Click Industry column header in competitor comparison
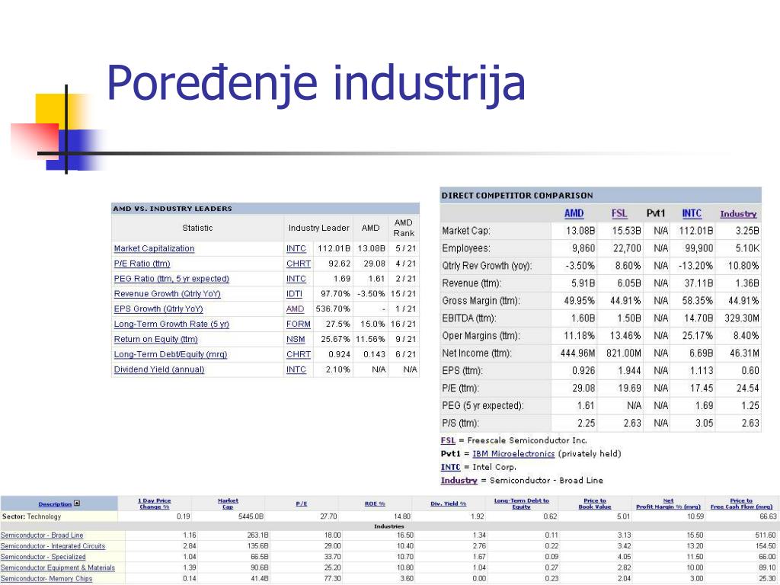The width and height of the screenshot is (780, 585). (x=738, y=214)
